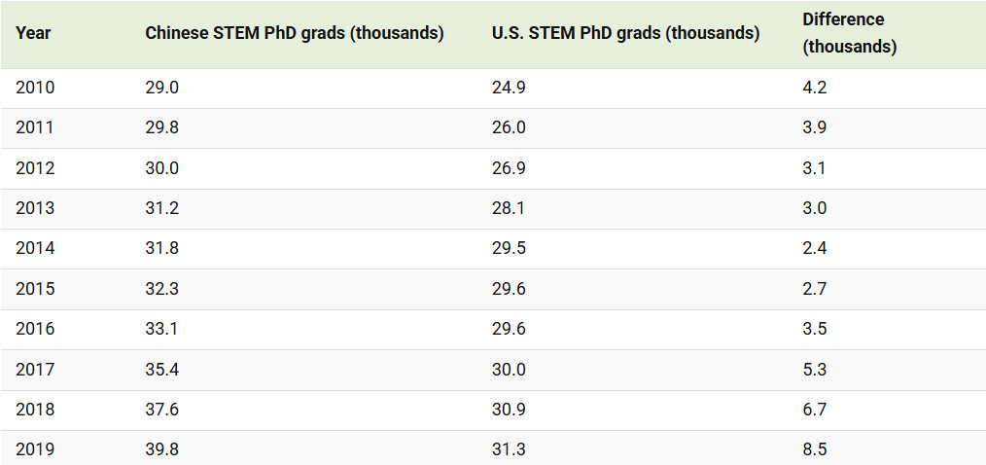Select the 6.7 difference cell
Image resolution: width=986 pixels, height=465 pixels.
[x=814, y=410]
